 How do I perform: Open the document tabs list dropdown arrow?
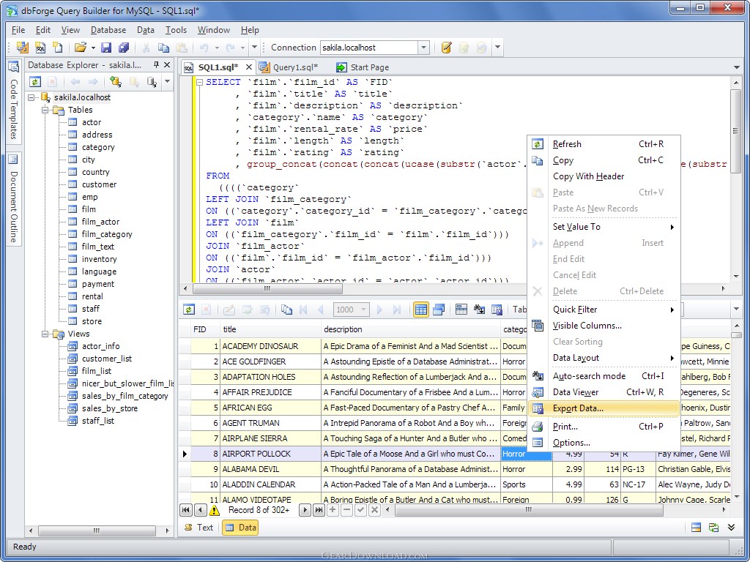click(x=737, y=67)
